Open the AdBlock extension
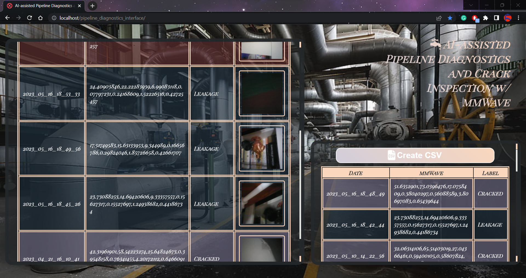Screen dimensions: 526x278 [475, 18]
